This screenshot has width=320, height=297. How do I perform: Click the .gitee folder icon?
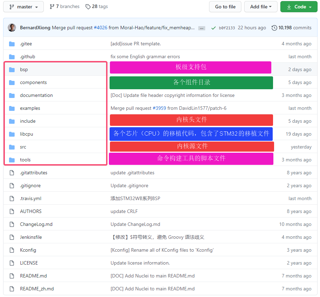click(12, 44)
